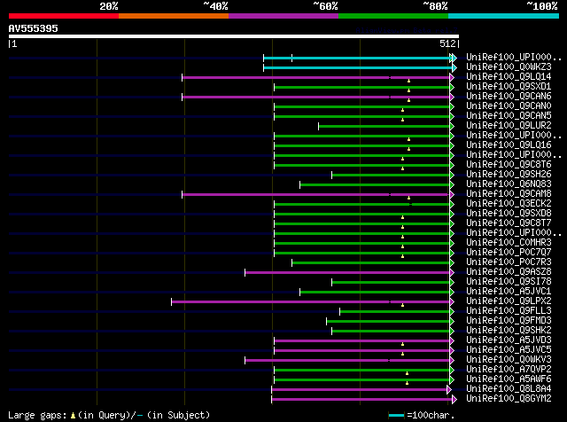Open the UniRef100_Q9CAN6 hit label
This screenshot has height=422, width=567.
pyautogui.click(x=509, y=97)
